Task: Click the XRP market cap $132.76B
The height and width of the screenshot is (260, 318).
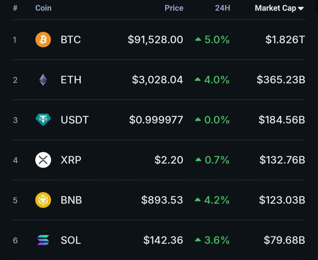Action: tap(282, 160)
